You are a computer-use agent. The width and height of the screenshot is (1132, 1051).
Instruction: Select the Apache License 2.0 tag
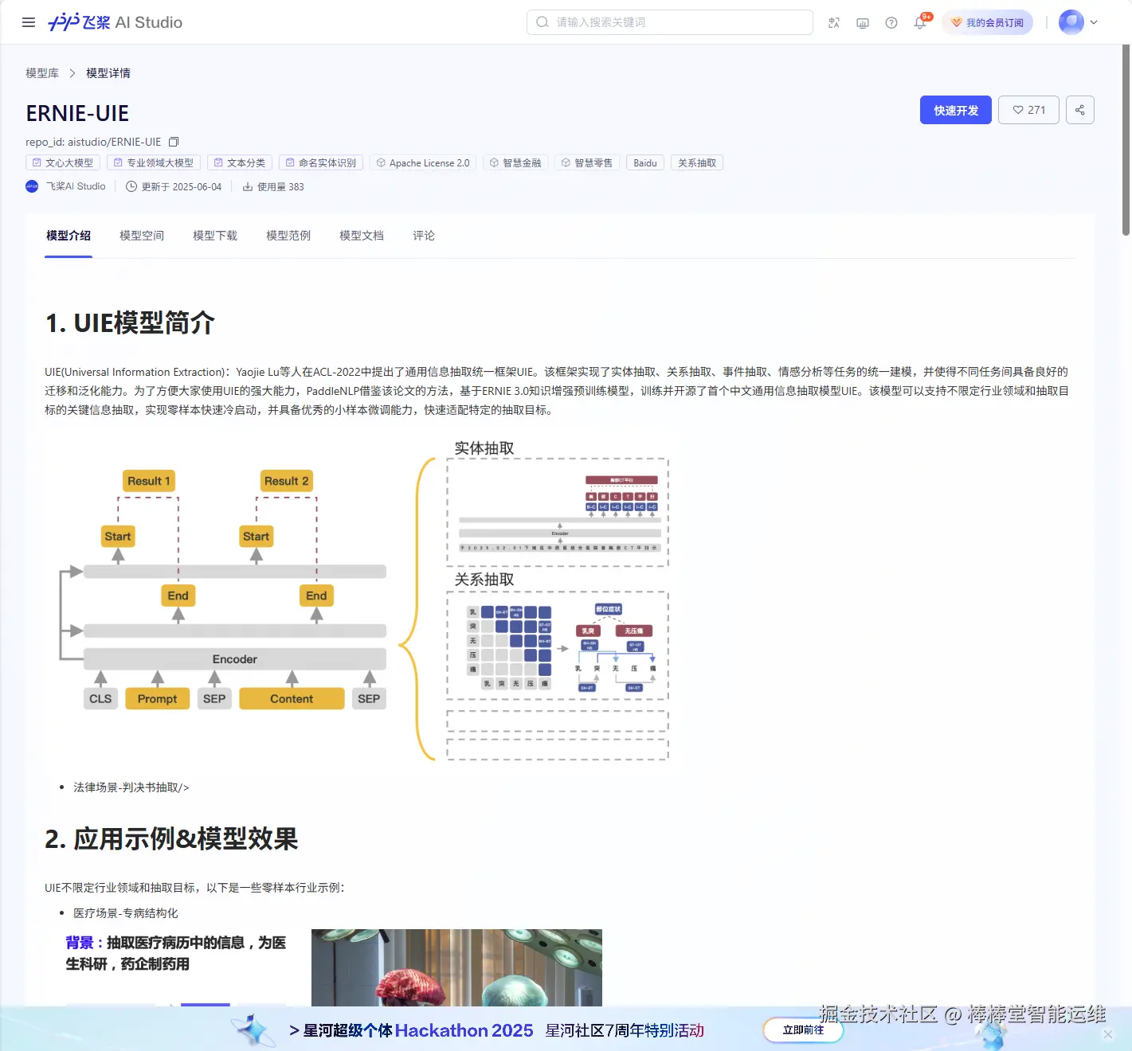point(423,162)
